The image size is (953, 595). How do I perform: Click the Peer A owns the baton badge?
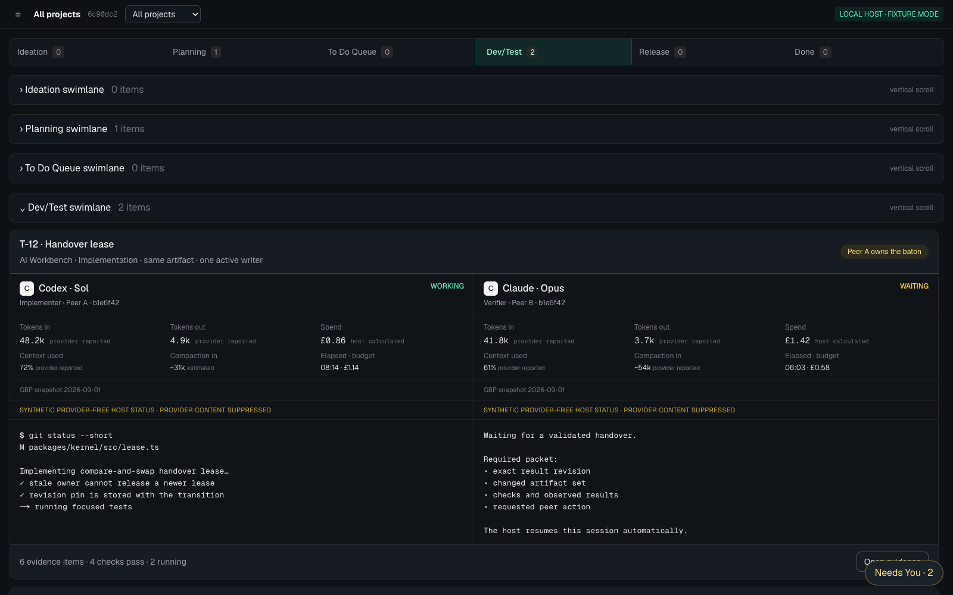(x=884, y=252)
